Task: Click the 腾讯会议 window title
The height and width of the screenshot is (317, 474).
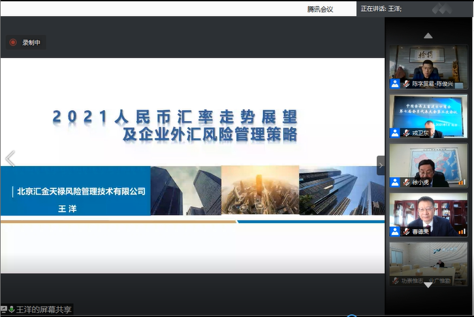Action: [320, 8]
